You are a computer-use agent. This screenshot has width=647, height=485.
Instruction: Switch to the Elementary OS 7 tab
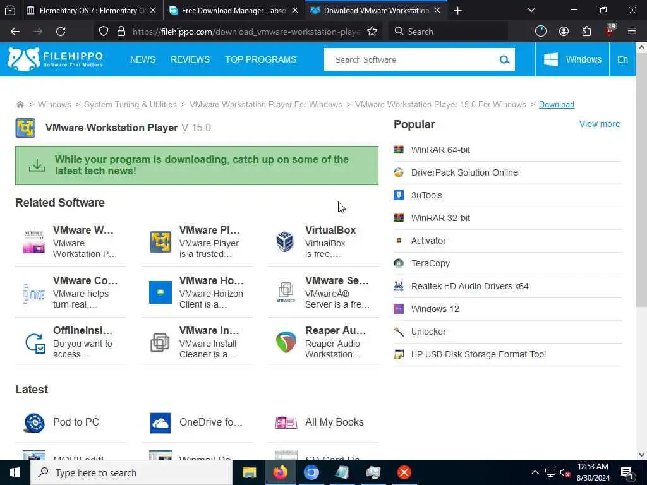point(91,10)
